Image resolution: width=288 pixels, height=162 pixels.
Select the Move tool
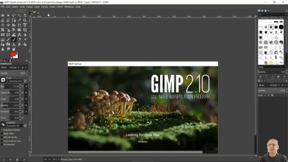[x=8, y=25]
